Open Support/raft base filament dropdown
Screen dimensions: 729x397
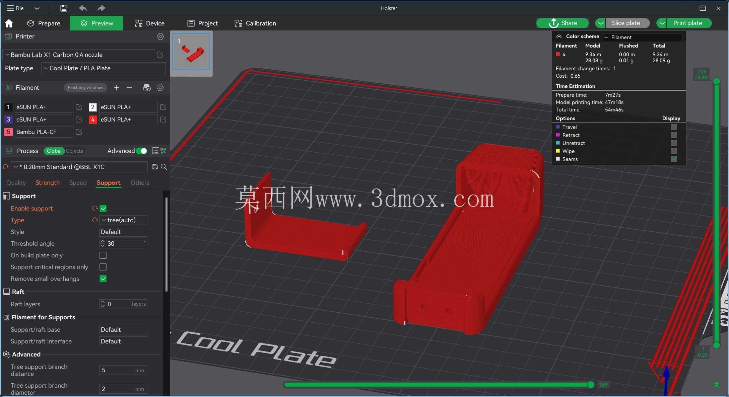[123, 330]
